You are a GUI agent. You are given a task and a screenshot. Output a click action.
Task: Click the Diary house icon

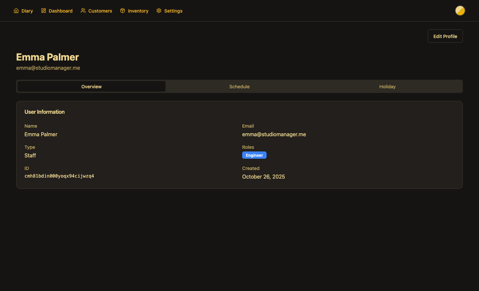pyautogui.click(x=16, y=11)
